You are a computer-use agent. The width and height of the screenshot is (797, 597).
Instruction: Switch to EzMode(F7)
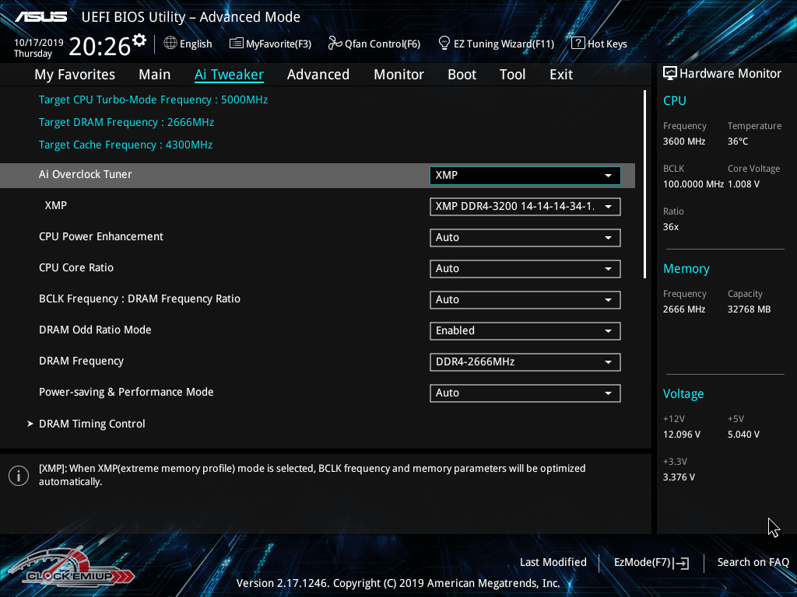[x=651, y=563]
